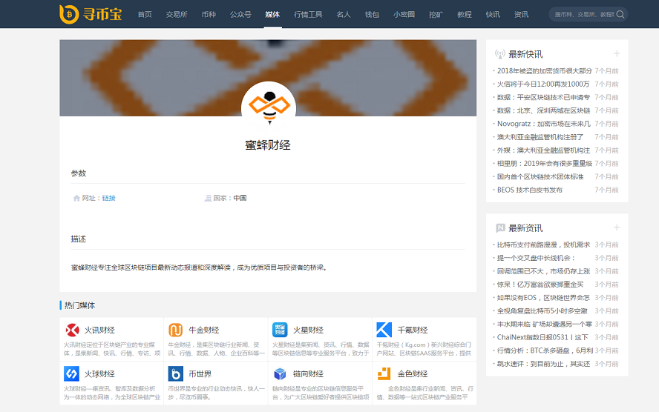Open 链向财经 media icon
Screen dimensions: 659x412
point(280,373)
